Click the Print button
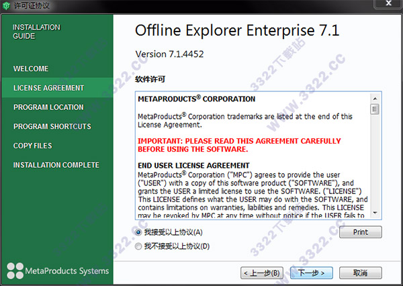Viewport: 403px width, 286px height. pyautogui.click(x=360, y=232)
